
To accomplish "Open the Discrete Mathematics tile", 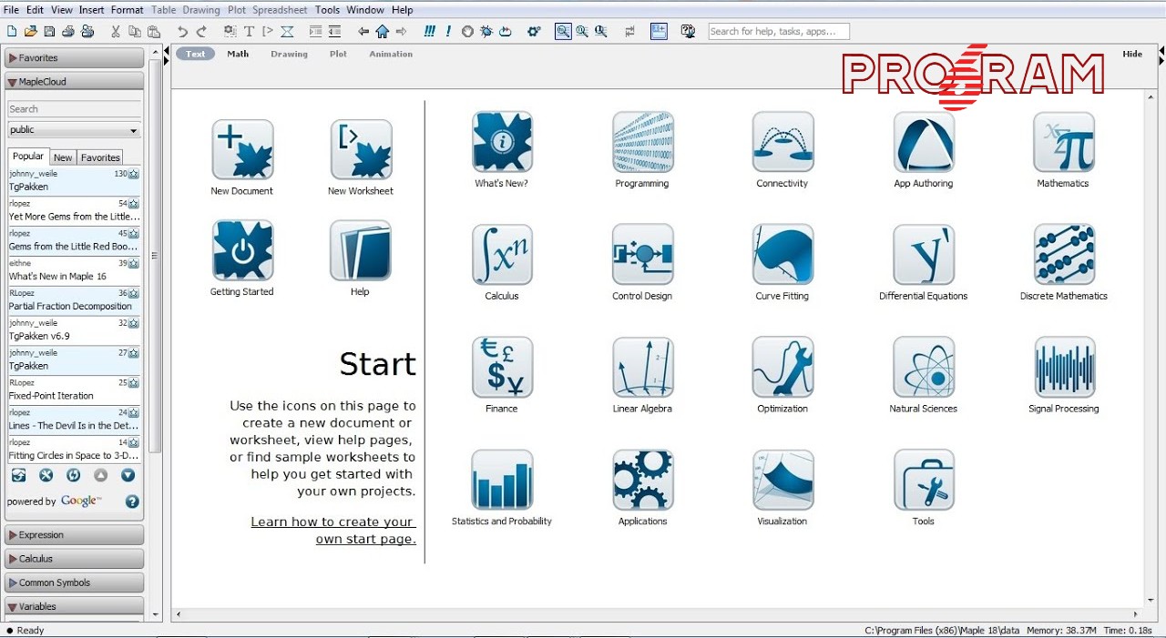I will [1063, 255].
